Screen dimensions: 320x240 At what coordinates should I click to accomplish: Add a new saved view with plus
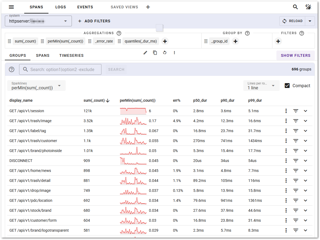coord(148,7)
